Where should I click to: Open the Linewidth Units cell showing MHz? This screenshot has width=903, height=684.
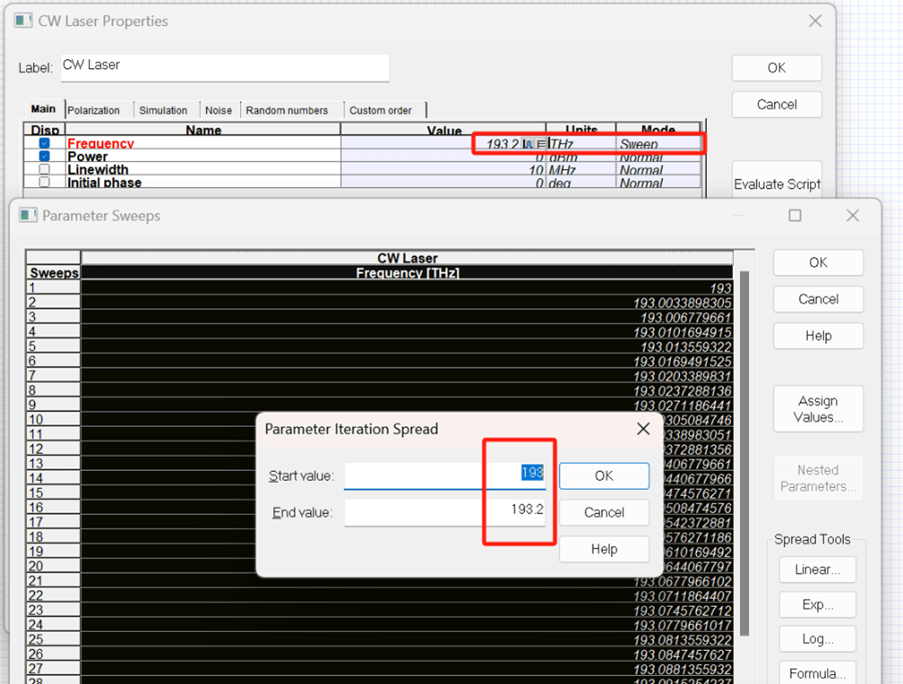coord(580,170)
